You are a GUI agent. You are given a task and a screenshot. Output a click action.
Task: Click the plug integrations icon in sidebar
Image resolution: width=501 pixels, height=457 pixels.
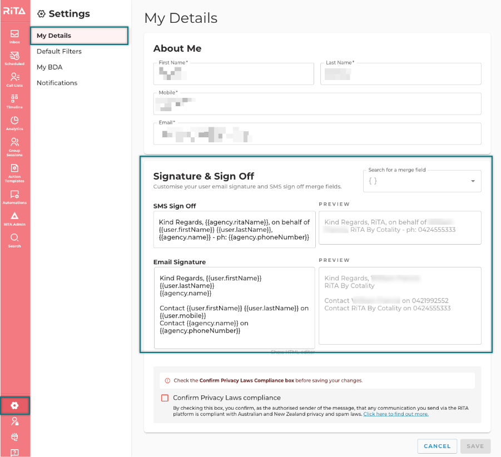pos(14,437)
